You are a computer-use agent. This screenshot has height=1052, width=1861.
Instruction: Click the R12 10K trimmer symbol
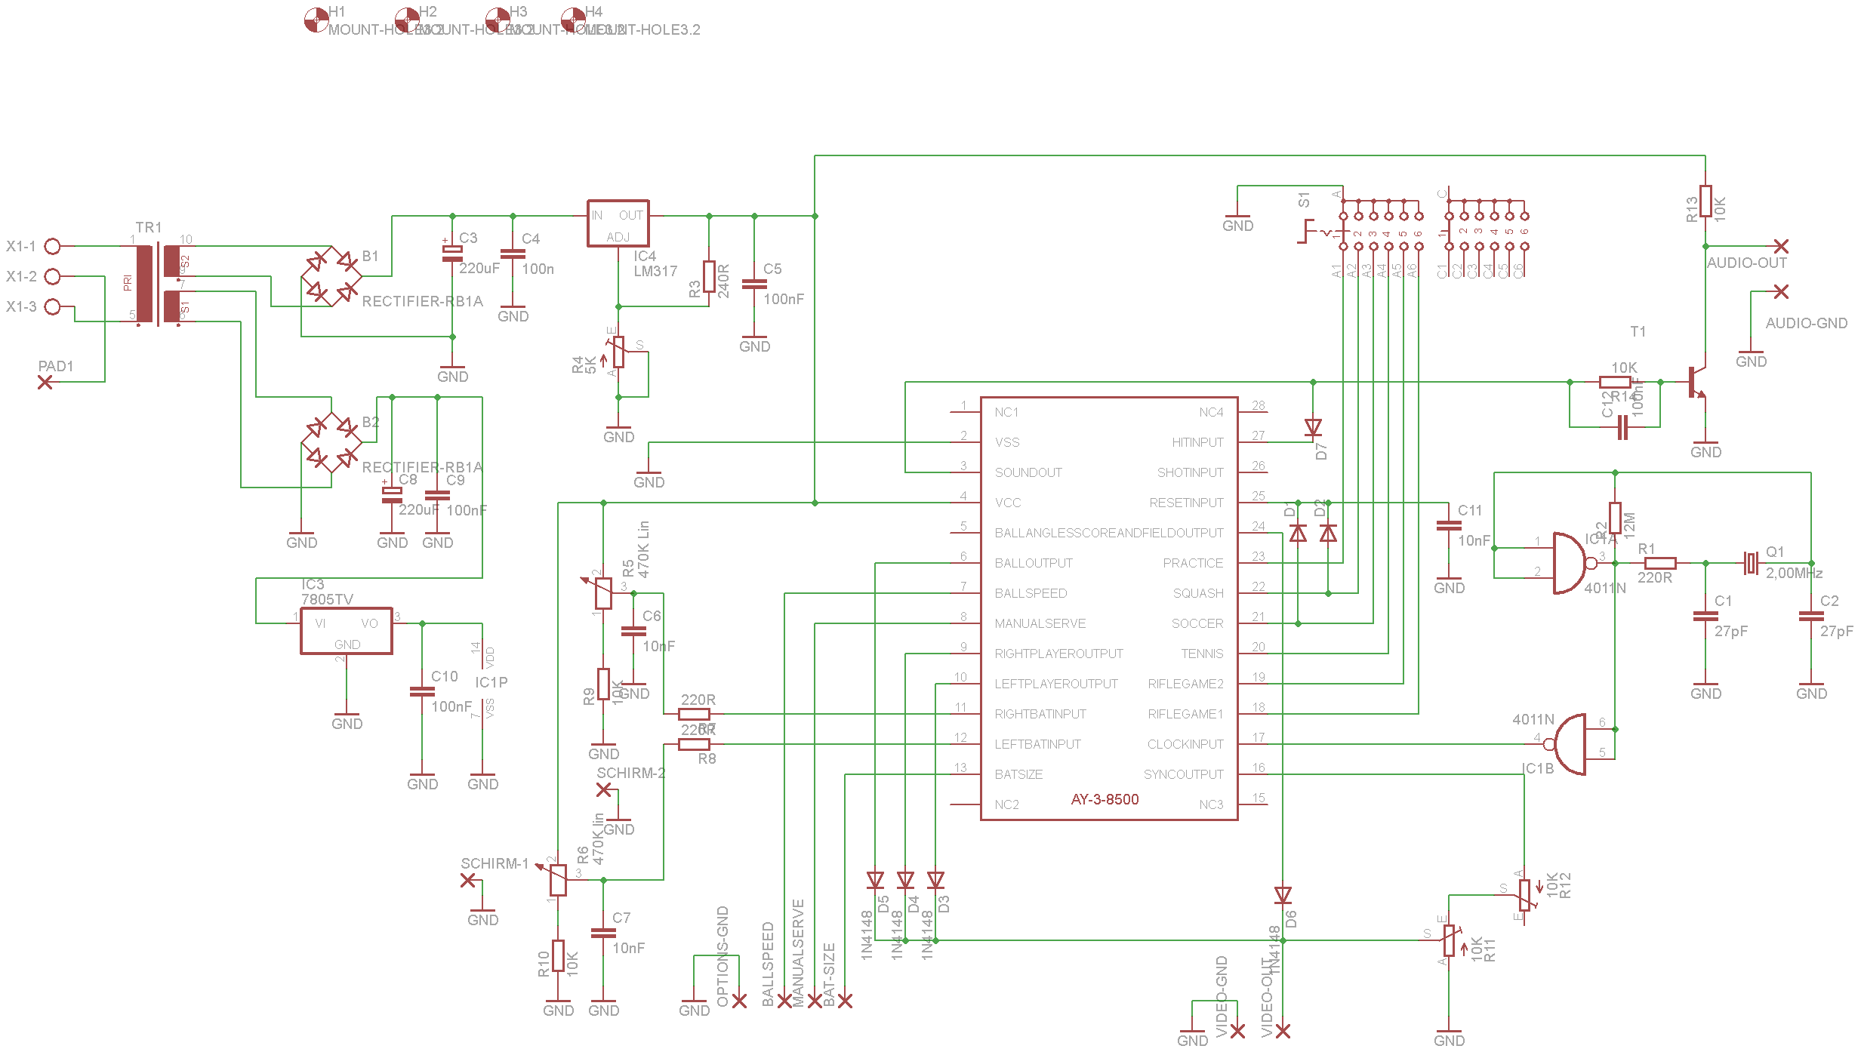pos(1524,895)
